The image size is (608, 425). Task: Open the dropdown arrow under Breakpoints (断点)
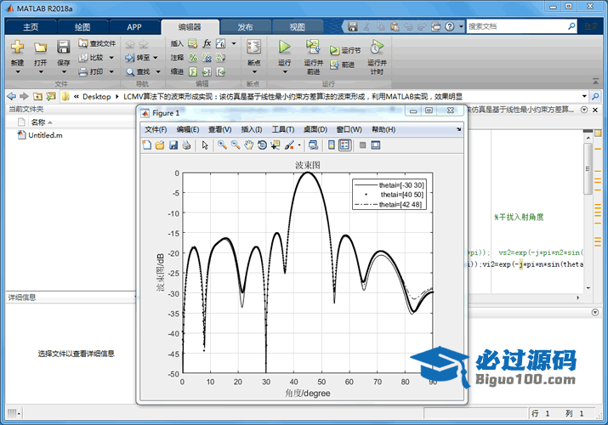254,72
